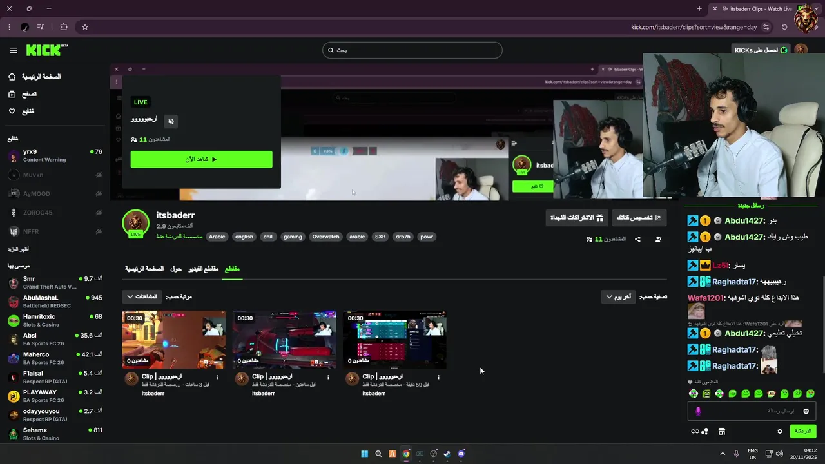Screen dimensions: 825x464
Task: Open options menu of third clip
Action: tap(438, 377)
